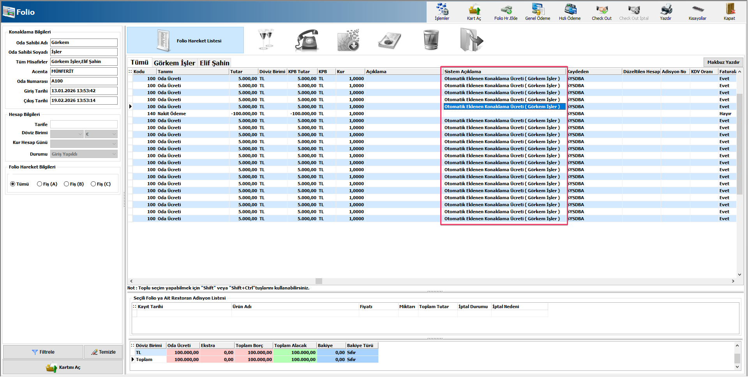Screen dimensions: 748x377
Task: Switch to the Görkem İşler tab
Action: click(x=174, y=63)
